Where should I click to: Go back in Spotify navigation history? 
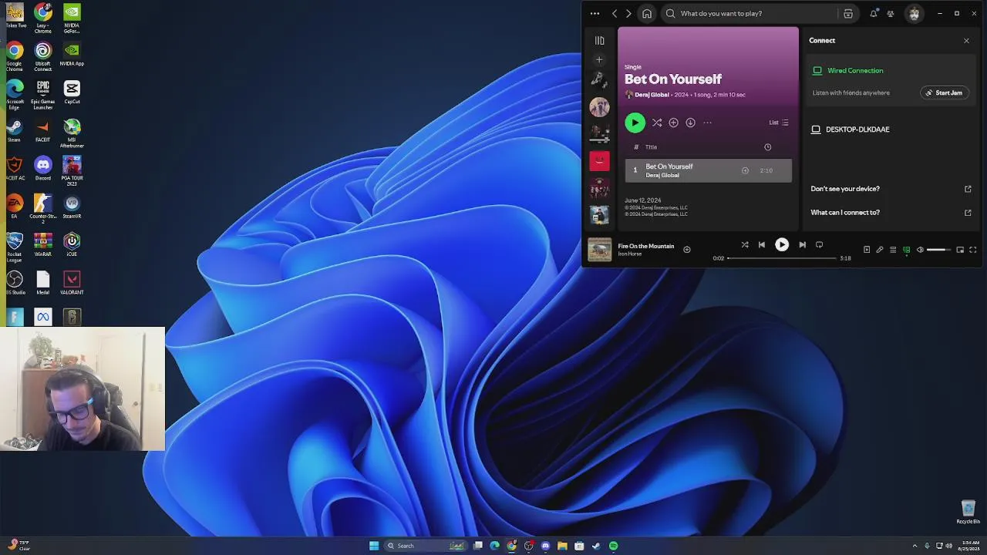(x=615, y=13)
